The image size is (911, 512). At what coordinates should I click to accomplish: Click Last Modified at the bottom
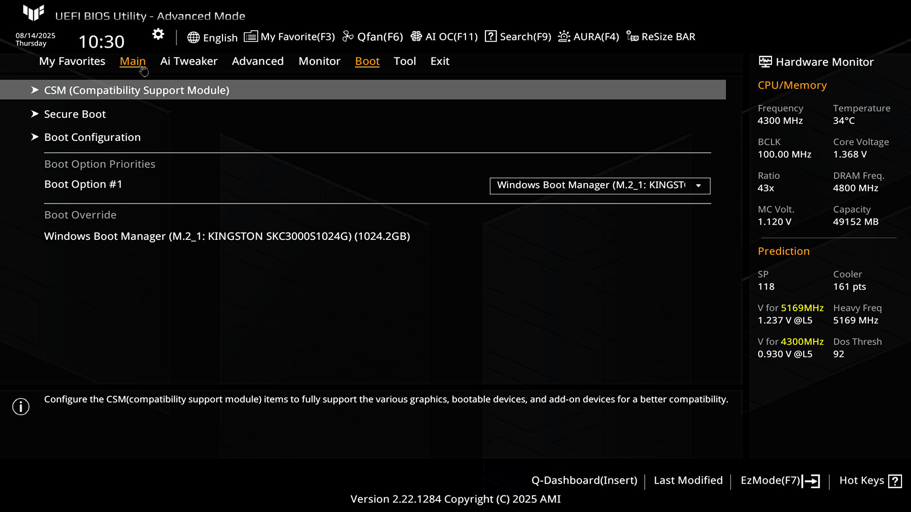(688, 480)
